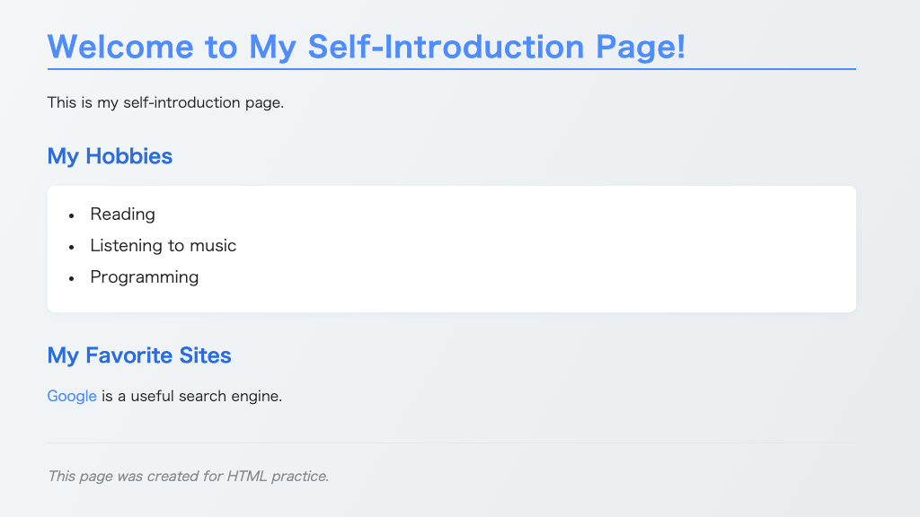The image size is (920, 517).
Task: Select the 'My Favorite Sites' heading
Action: (x=139, y=355)
